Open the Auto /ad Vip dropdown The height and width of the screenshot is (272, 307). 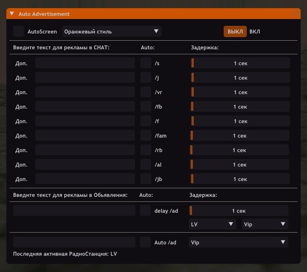point(238,243)
